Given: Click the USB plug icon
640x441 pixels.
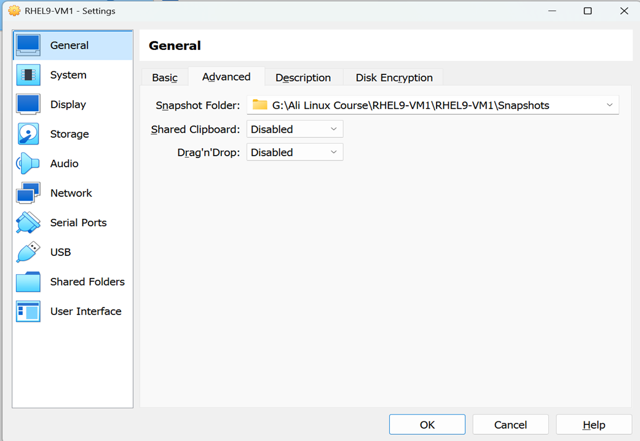Looking at the screenshot, I should pyautogui.click(x=28, y=252).
